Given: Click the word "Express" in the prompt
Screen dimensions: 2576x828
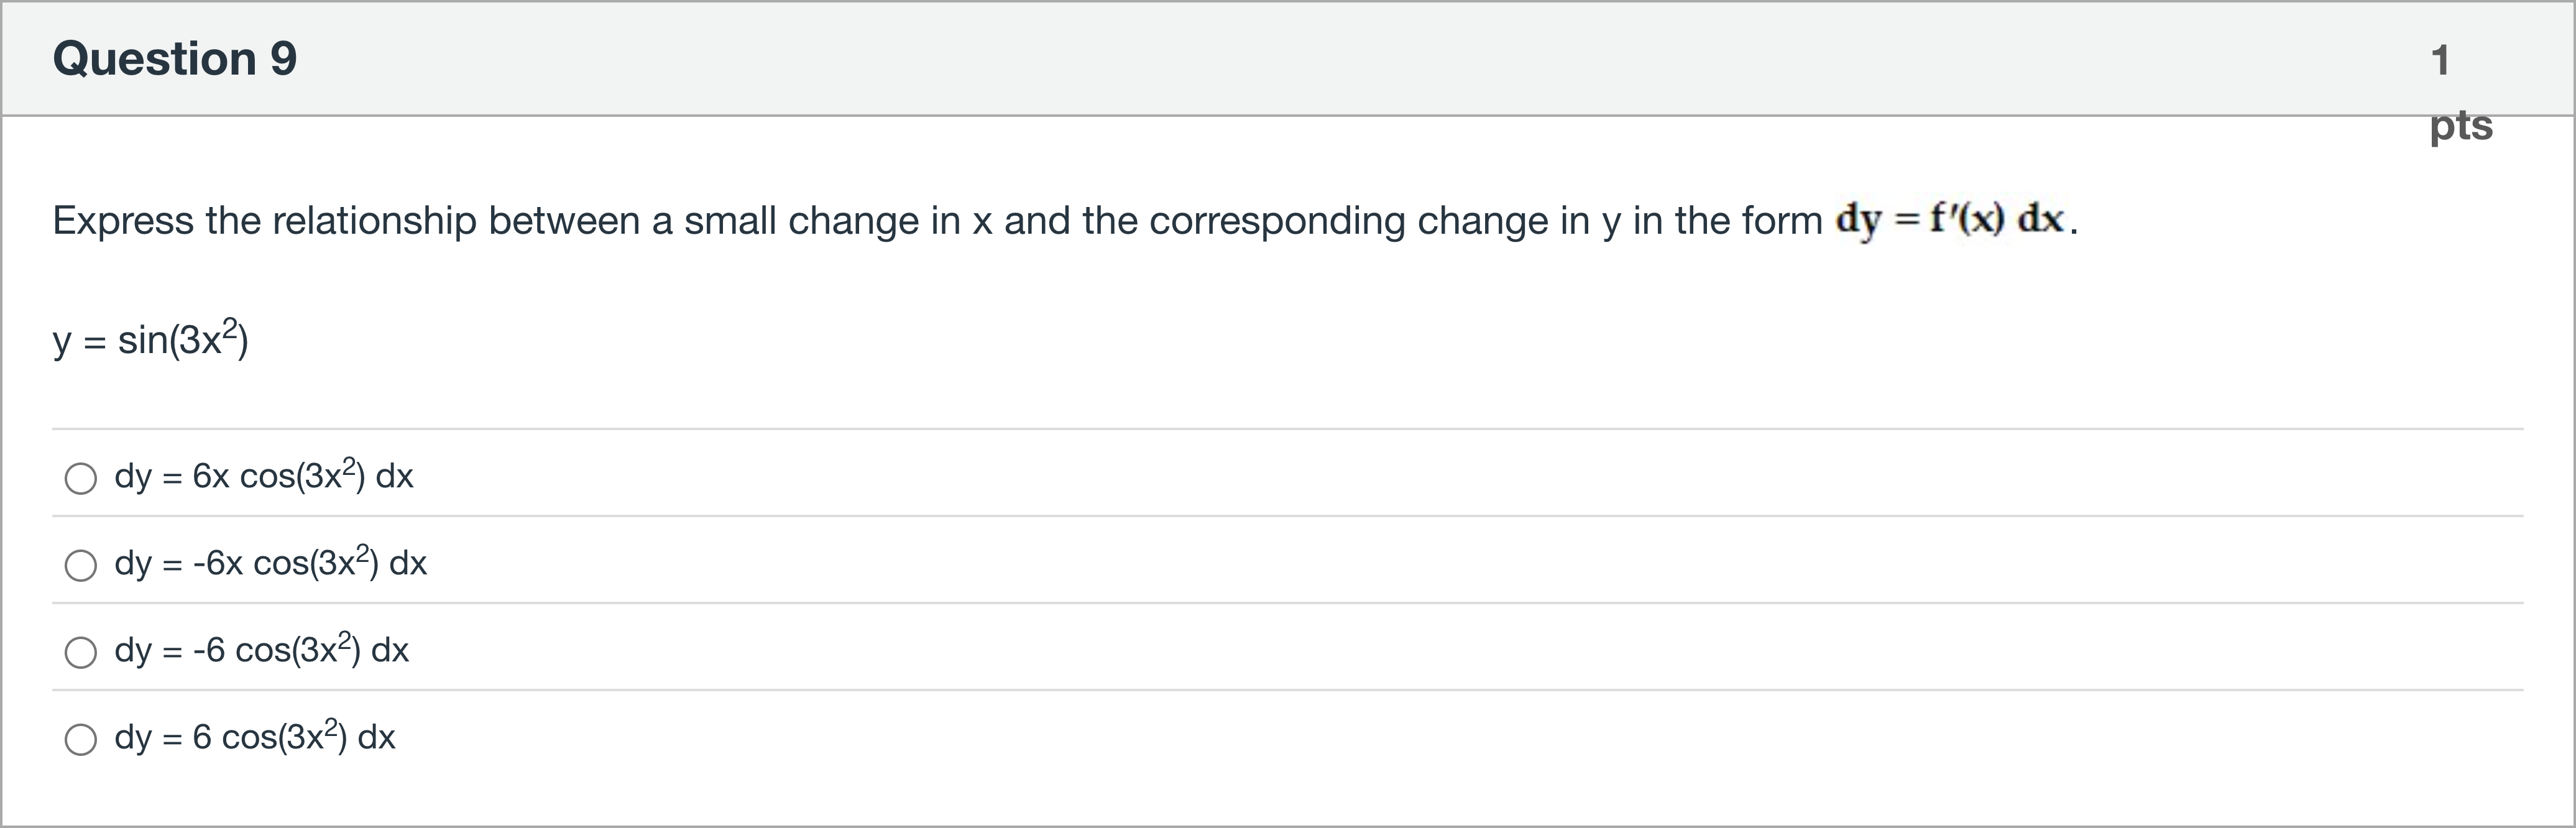Looking at the screenshot, I should point(123,221).
